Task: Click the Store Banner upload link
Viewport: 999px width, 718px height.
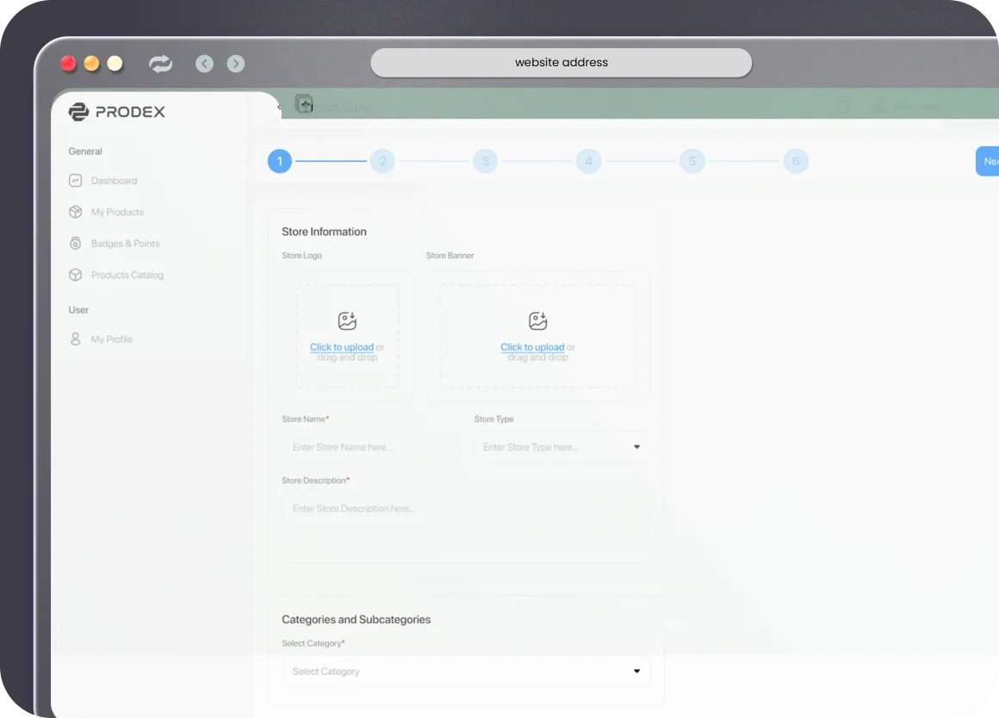Action: click(532, 347)
